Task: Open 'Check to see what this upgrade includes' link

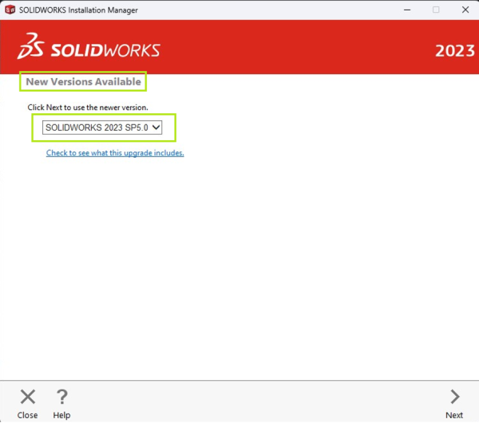Action: click(115, 153)
